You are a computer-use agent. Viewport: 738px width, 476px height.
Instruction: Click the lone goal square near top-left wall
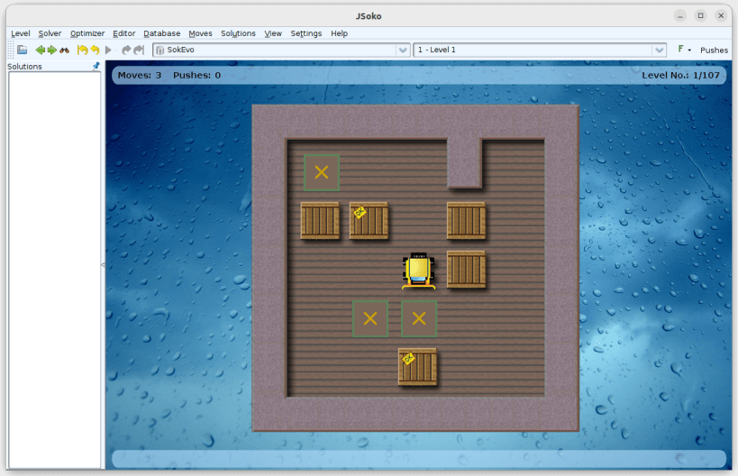click(322, 172)
